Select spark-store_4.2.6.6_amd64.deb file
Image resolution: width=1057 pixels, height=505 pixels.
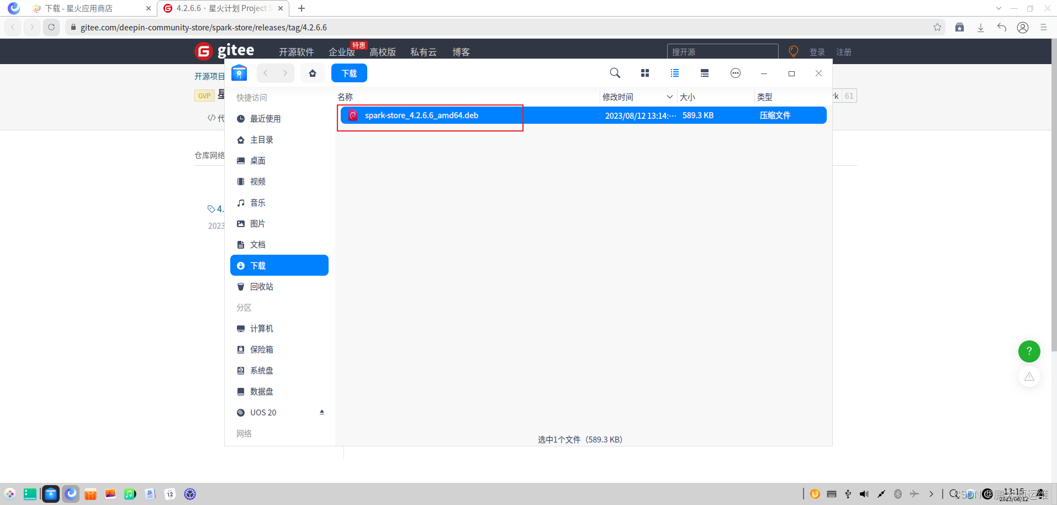click(x=583, y=115)
